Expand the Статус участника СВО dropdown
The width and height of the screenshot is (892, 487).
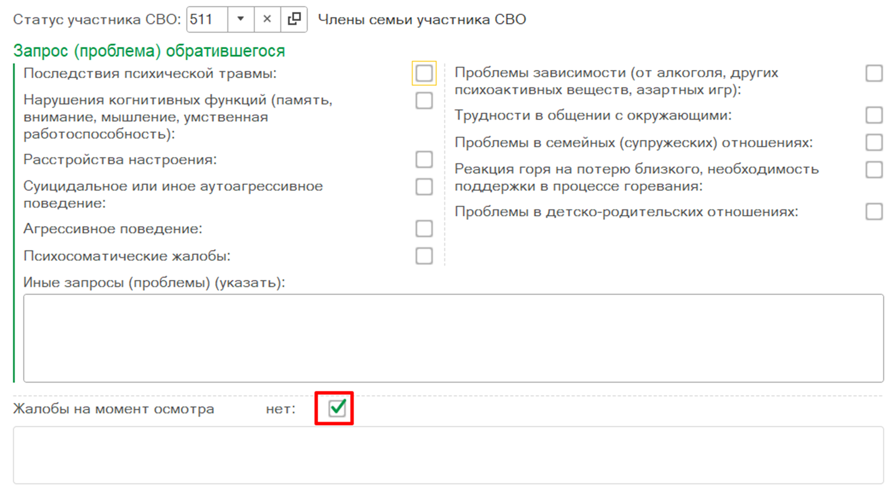[240, 19]
